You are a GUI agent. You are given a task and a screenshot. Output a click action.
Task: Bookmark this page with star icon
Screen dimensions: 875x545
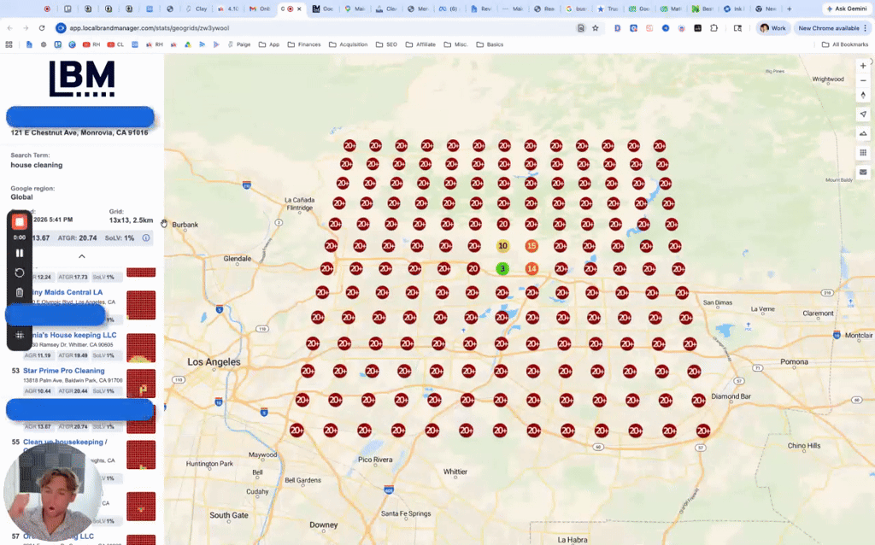tap(596, 28)
